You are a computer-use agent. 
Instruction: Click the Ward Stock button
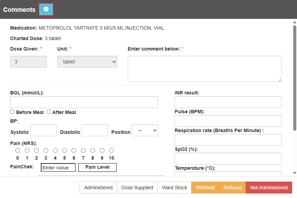click(x=175, y=188)
